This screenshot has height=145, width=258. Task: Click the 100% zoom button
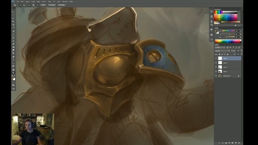[x=43, y=5]
